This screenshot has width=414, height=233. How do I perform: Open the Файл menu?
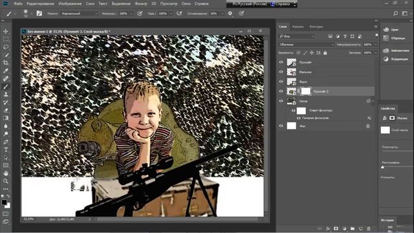pos(18,4)
